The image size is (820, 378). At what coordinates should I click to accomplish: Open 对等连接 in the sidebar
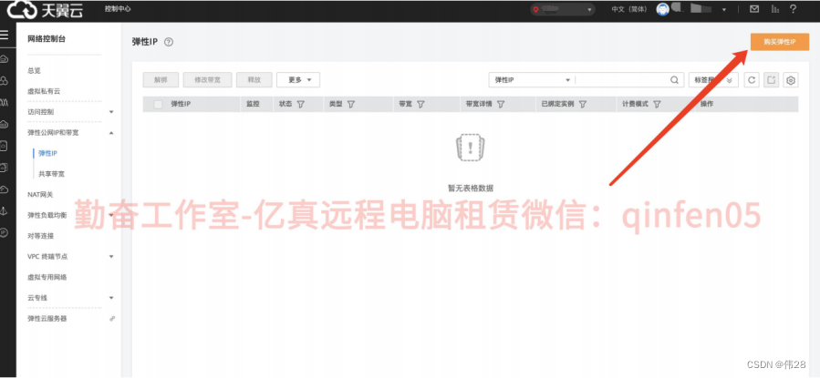(x=41, y=236)
